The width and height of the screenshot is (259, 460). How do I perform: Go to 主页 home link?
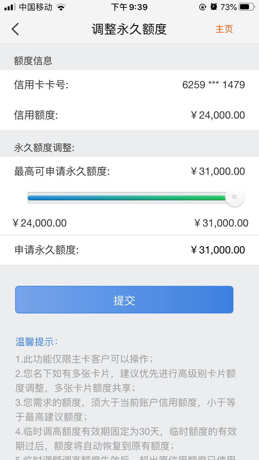click(224, 29)
